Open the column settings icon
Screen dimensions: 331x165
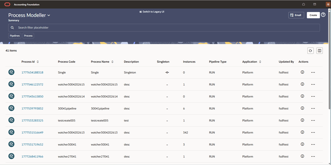click(320, 51)
